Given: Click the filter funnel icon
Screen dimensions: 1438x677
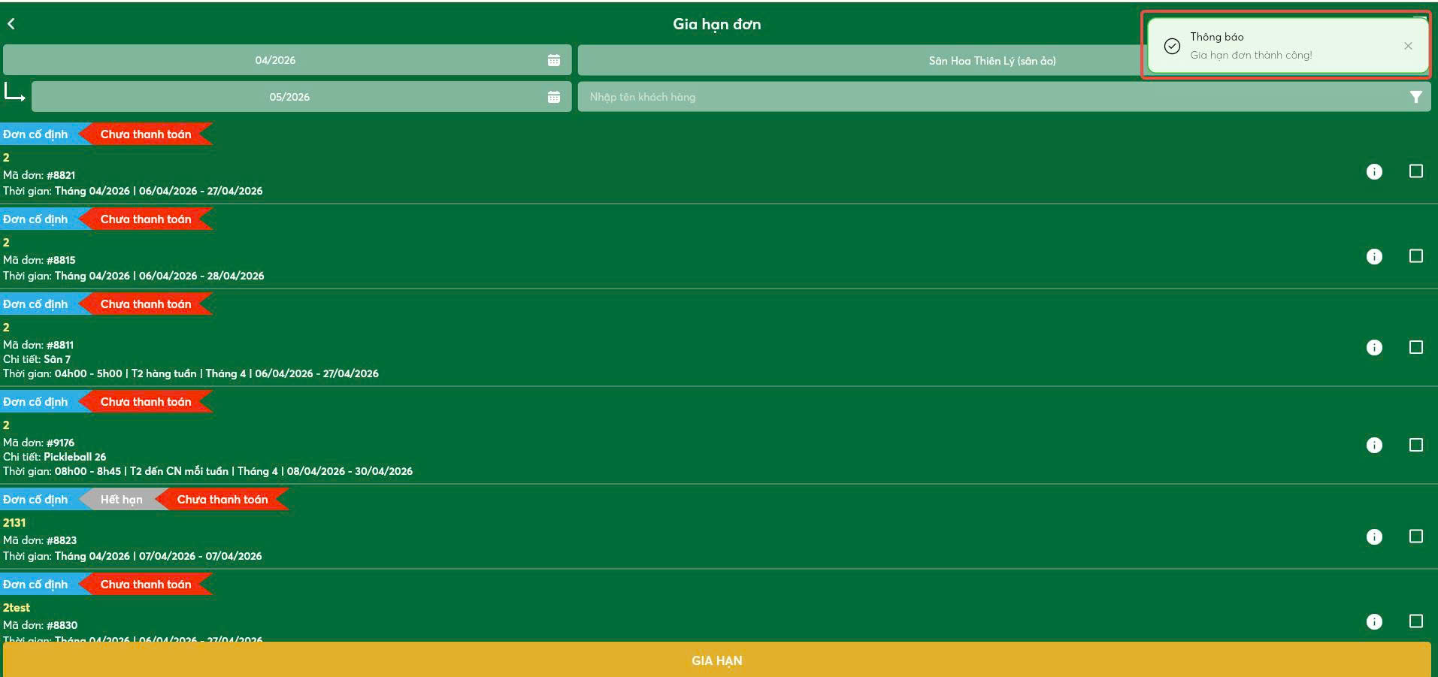Looking at the screenshot, I should [x=1415, y=97].
